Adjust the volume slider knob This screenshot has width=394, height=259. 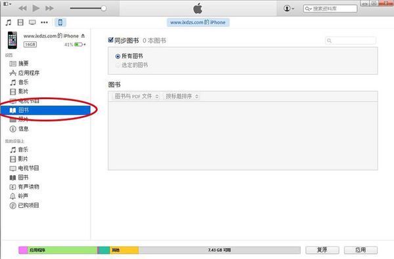pos(104,9)
